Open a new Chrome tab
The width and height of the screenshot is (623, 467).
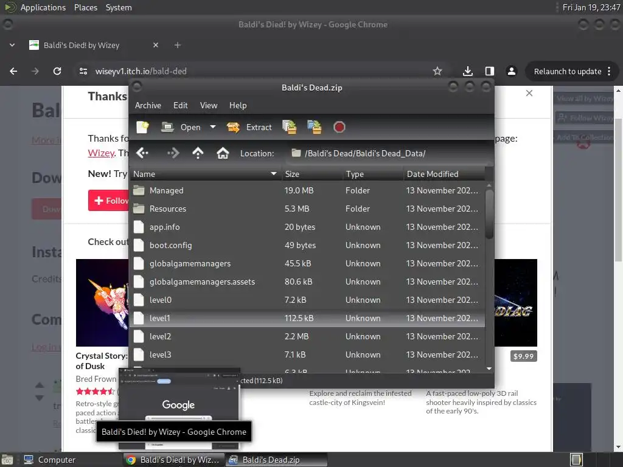[x=178, y=45]
